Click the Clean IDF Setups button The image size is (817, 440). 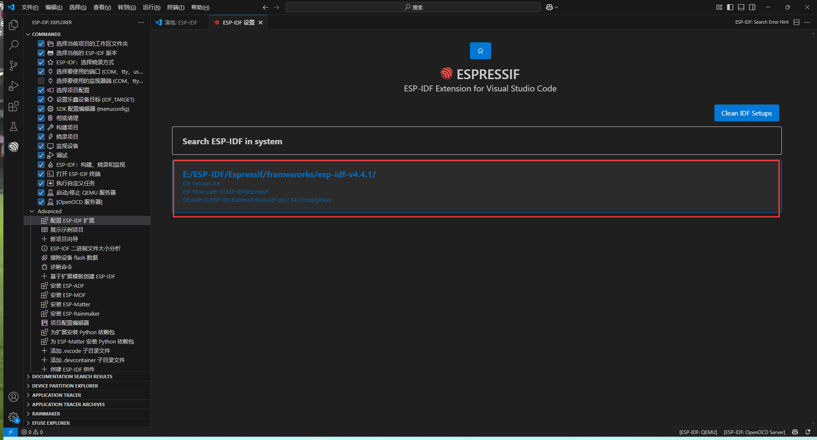[x=747, y=113]
